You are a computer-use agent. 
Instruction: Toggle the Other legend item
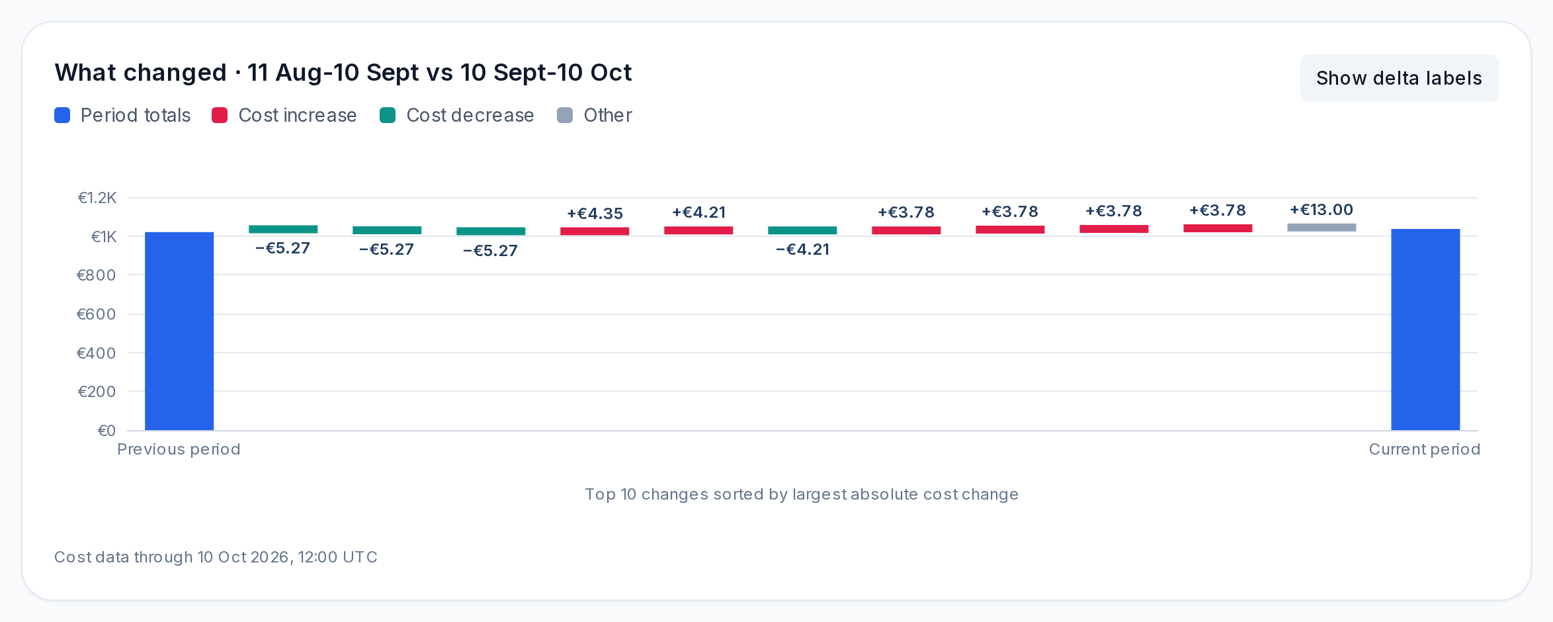point(595,115)
